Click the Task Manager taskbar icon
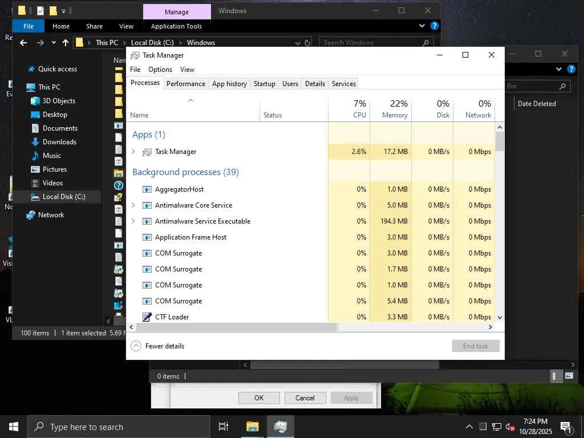This screenshot has height=438, width=584. 281,427
